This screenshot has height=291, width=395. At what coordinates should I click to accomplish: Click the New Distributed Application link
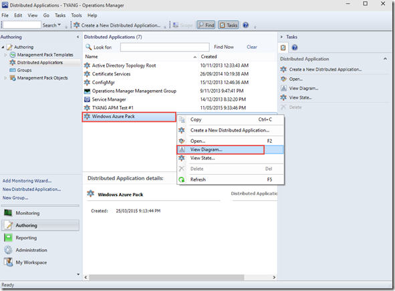[31, 190]
